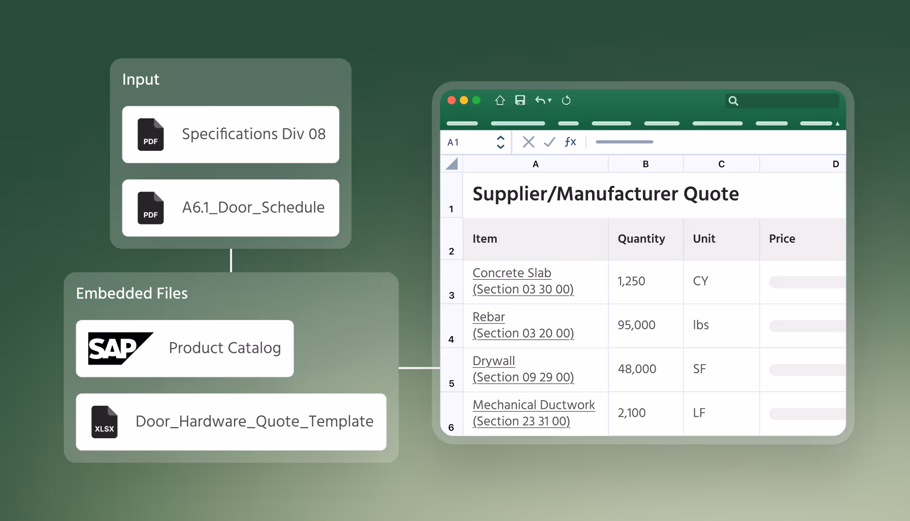Click the 95,000 quantity cell
The height and width of the screenshot is (521, 910).
pos(645,326)
